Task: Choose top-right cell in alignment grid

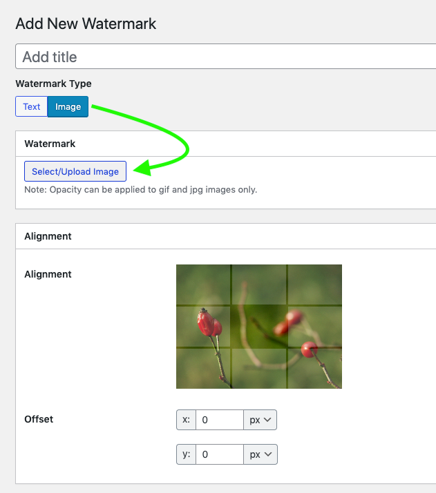Action: click(x=315, y=284)
